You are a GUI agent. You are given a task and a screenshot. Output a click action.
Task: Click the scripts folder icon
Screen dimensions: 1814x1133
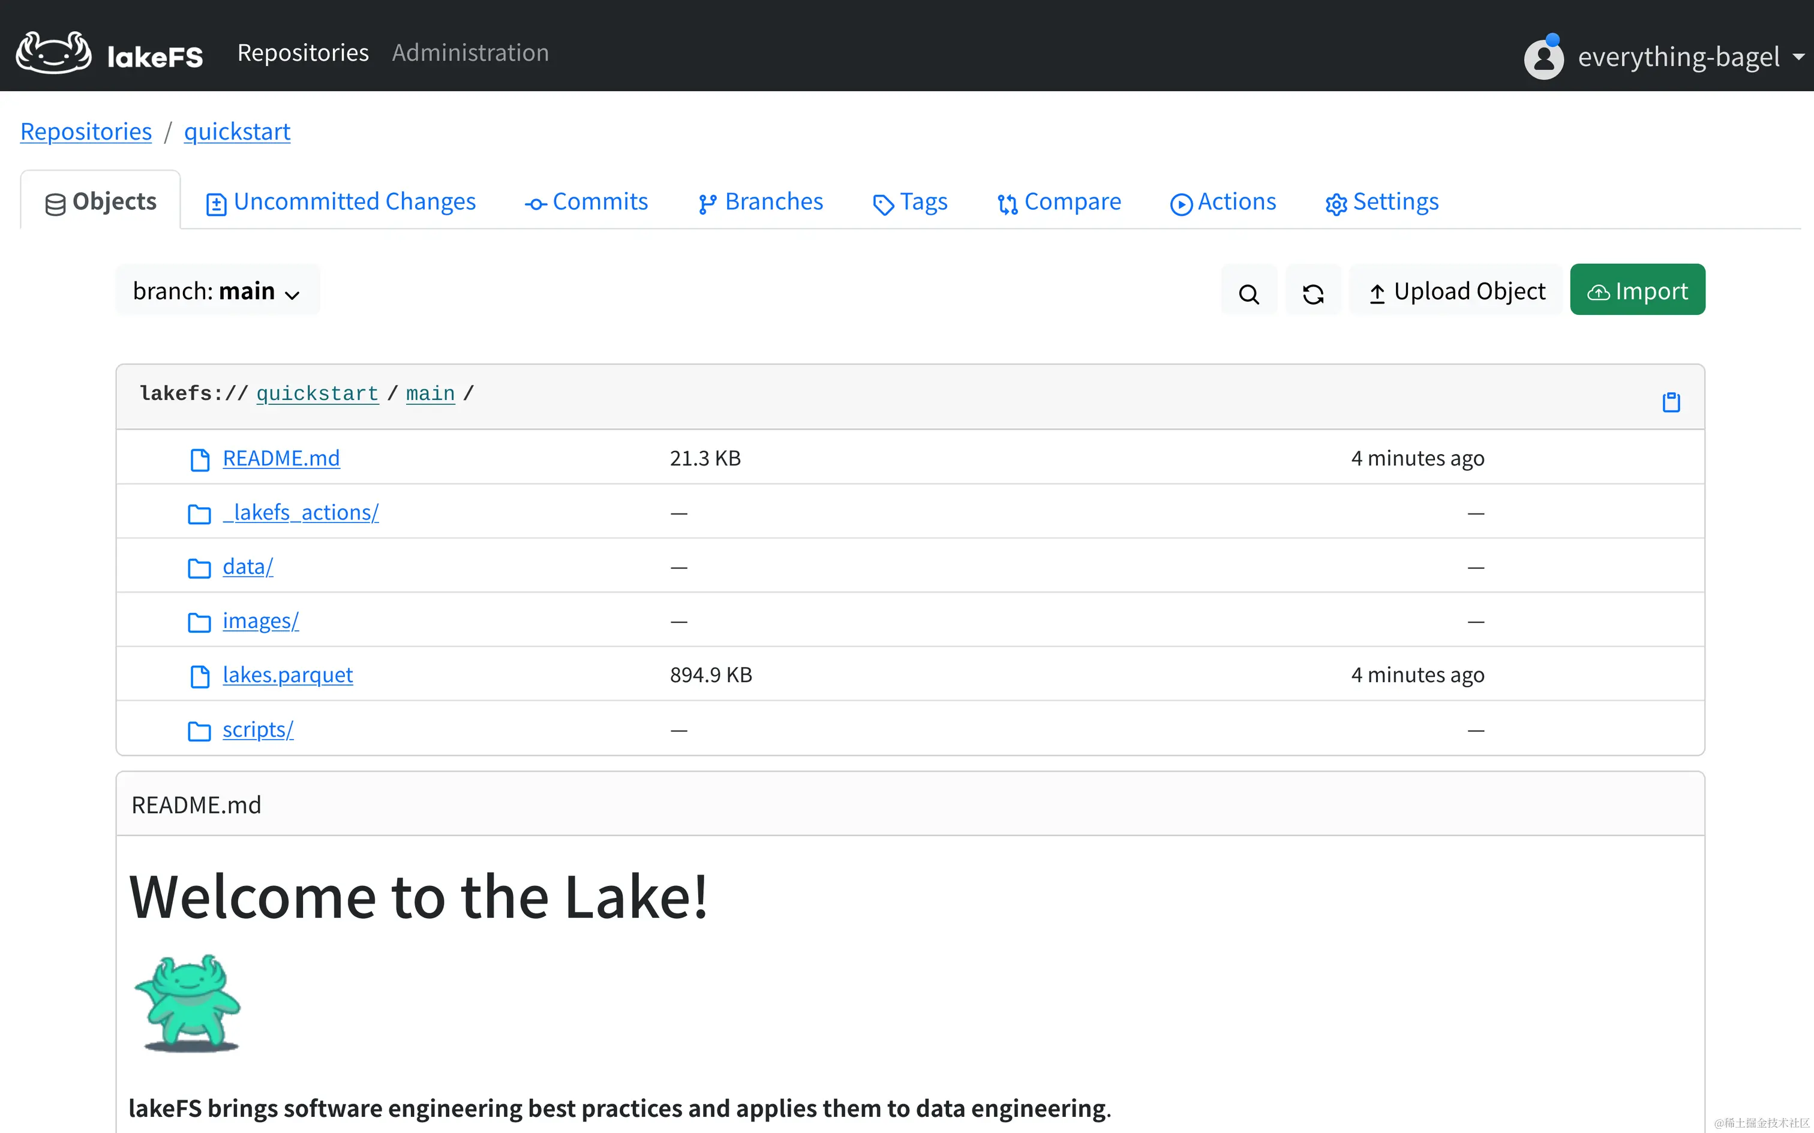(199, 731)
